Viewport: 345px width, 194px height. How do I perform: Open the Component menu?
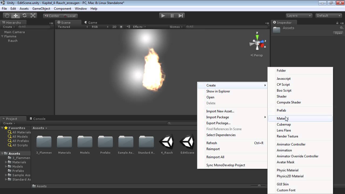pos(63,9)
